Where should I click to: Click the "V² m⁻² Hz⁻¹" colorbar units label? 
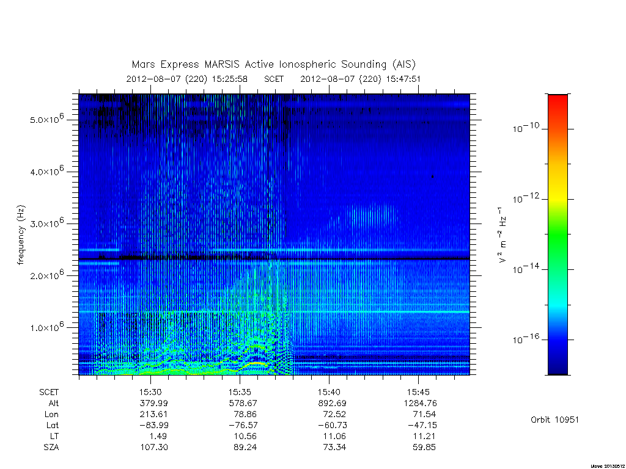[502, 234]
